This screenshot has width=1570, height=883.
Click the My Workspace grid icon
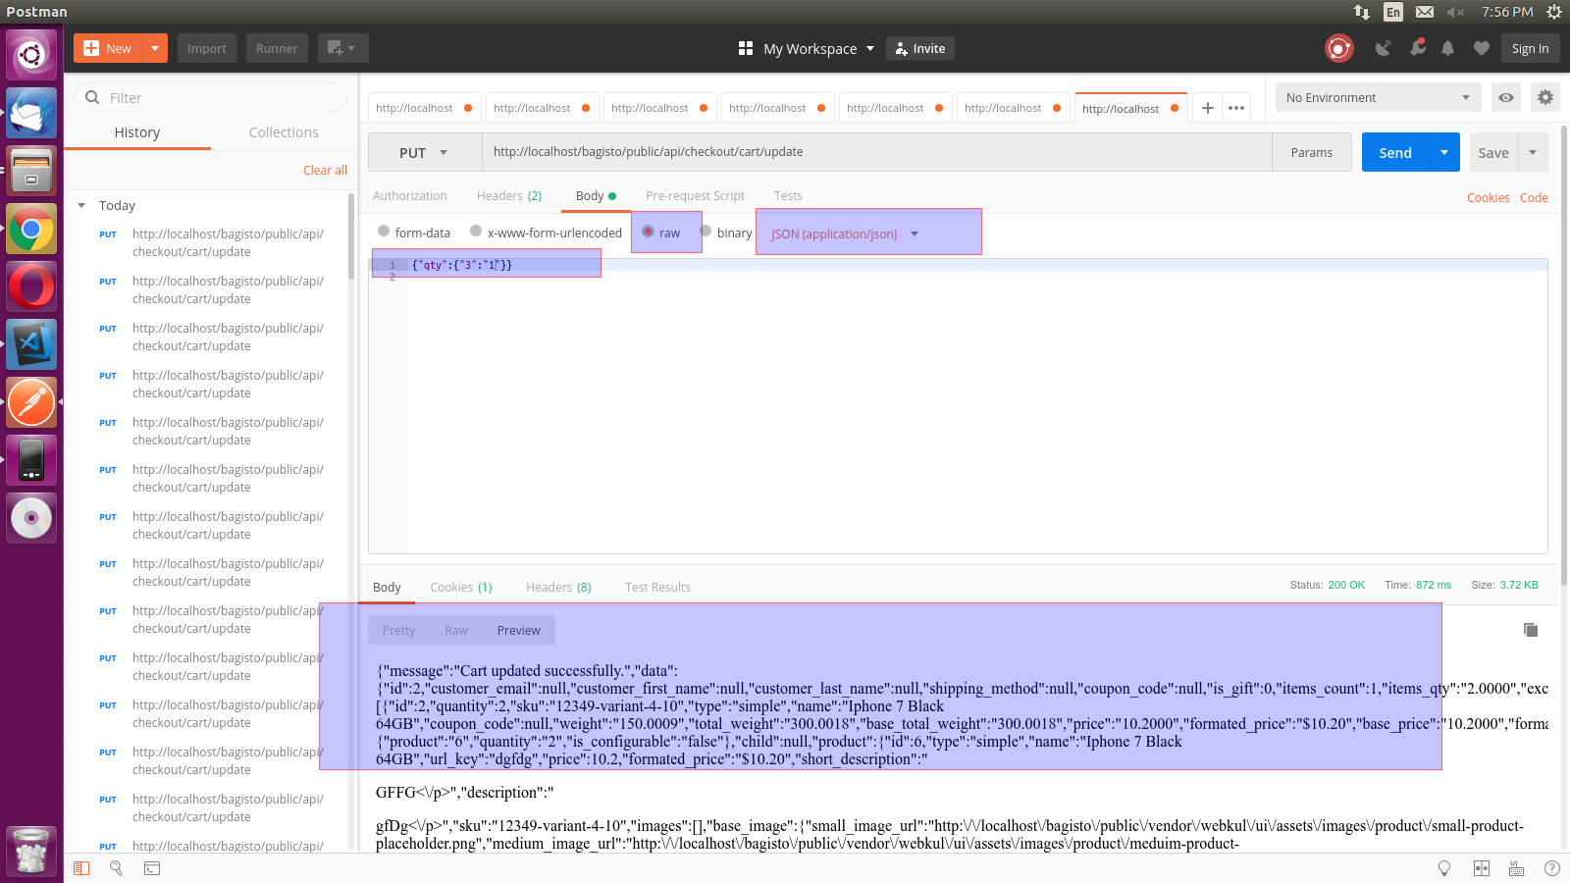746,48
